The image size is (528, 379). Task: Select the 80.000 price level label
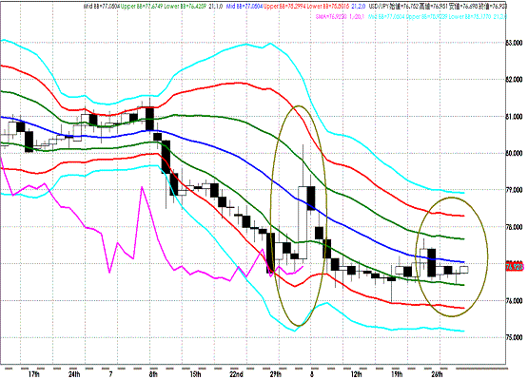(x=515, y=153)
